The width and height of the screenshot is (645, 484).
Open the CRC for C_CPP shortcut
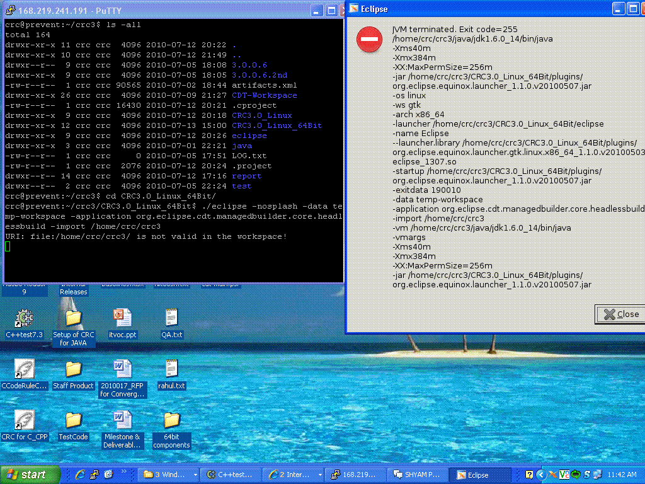click(x=24, y=420)
